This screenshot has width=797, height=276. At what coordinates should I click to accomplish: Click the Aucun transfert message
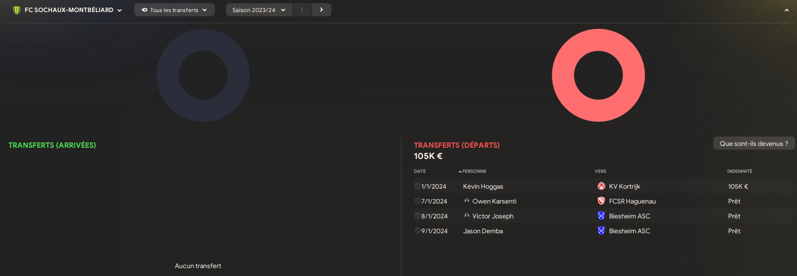(198, 266)
